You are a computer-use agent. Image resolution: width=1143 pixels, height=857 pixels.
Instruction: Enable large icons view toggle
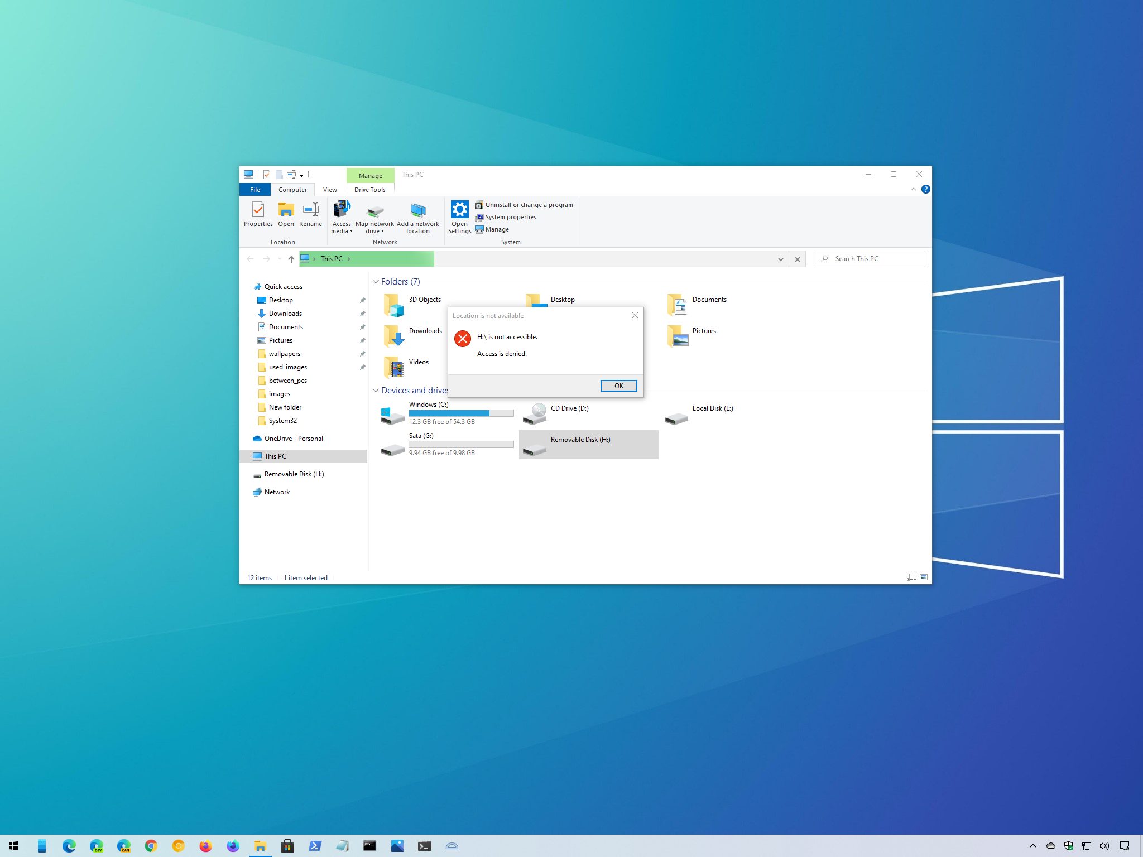click(x=924, y=577)
